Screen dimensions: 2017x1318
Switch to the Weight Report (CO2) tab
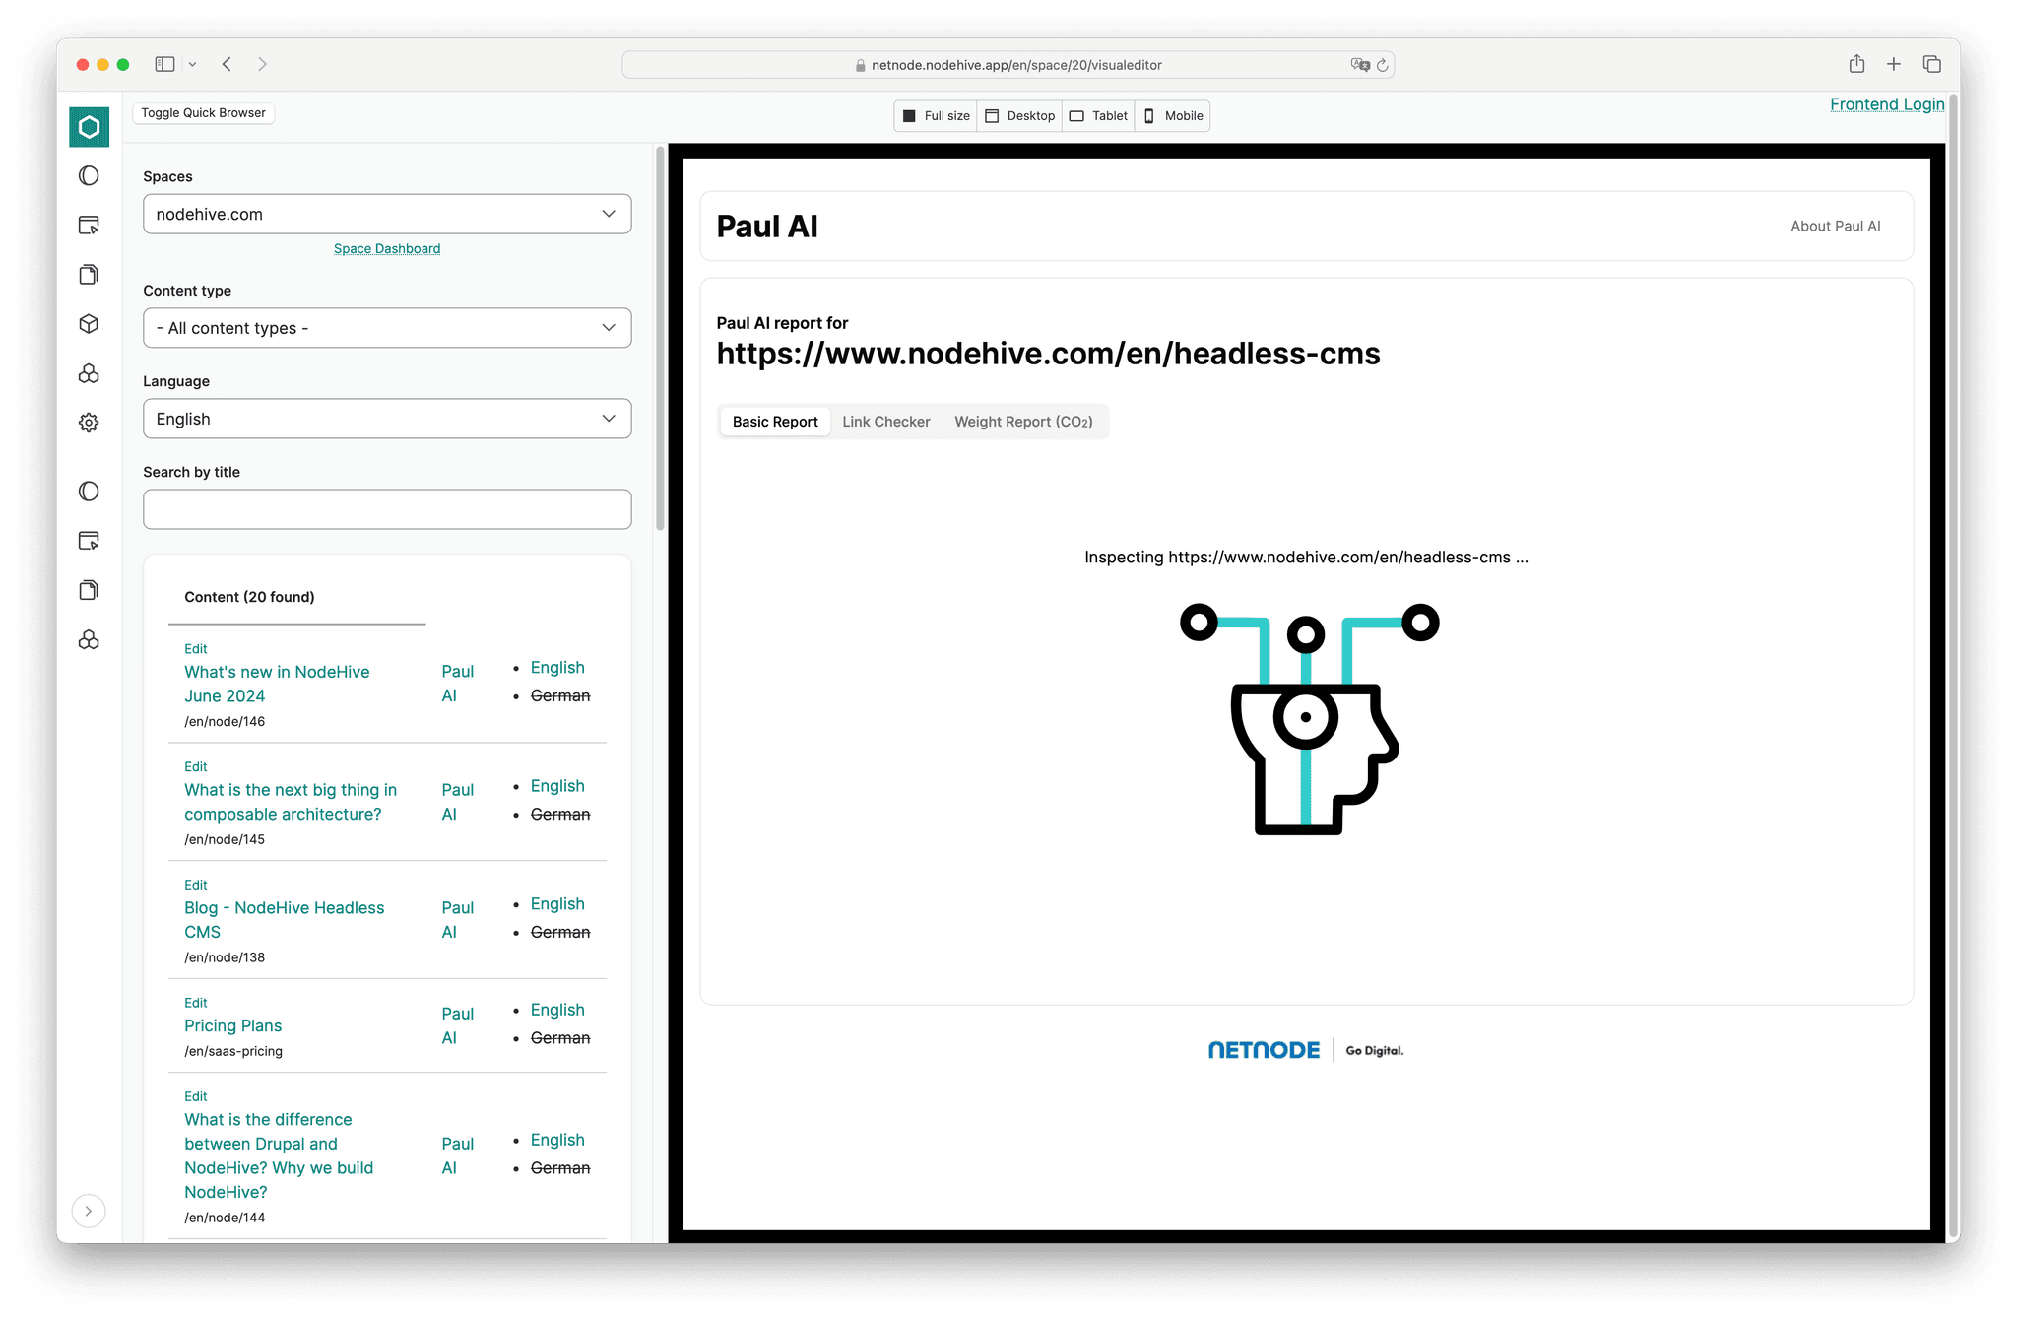pyautogui.click(x=1023, y=422)
